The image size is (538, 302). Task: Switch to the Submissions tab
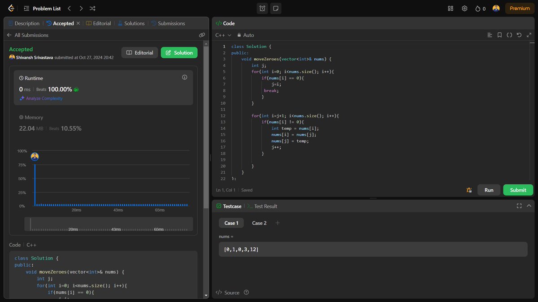168,23
